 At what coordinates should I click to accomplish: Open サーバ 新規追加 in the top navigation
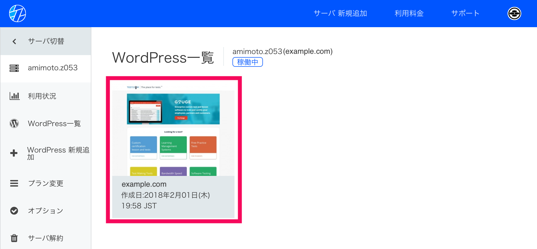pos(340,13)
